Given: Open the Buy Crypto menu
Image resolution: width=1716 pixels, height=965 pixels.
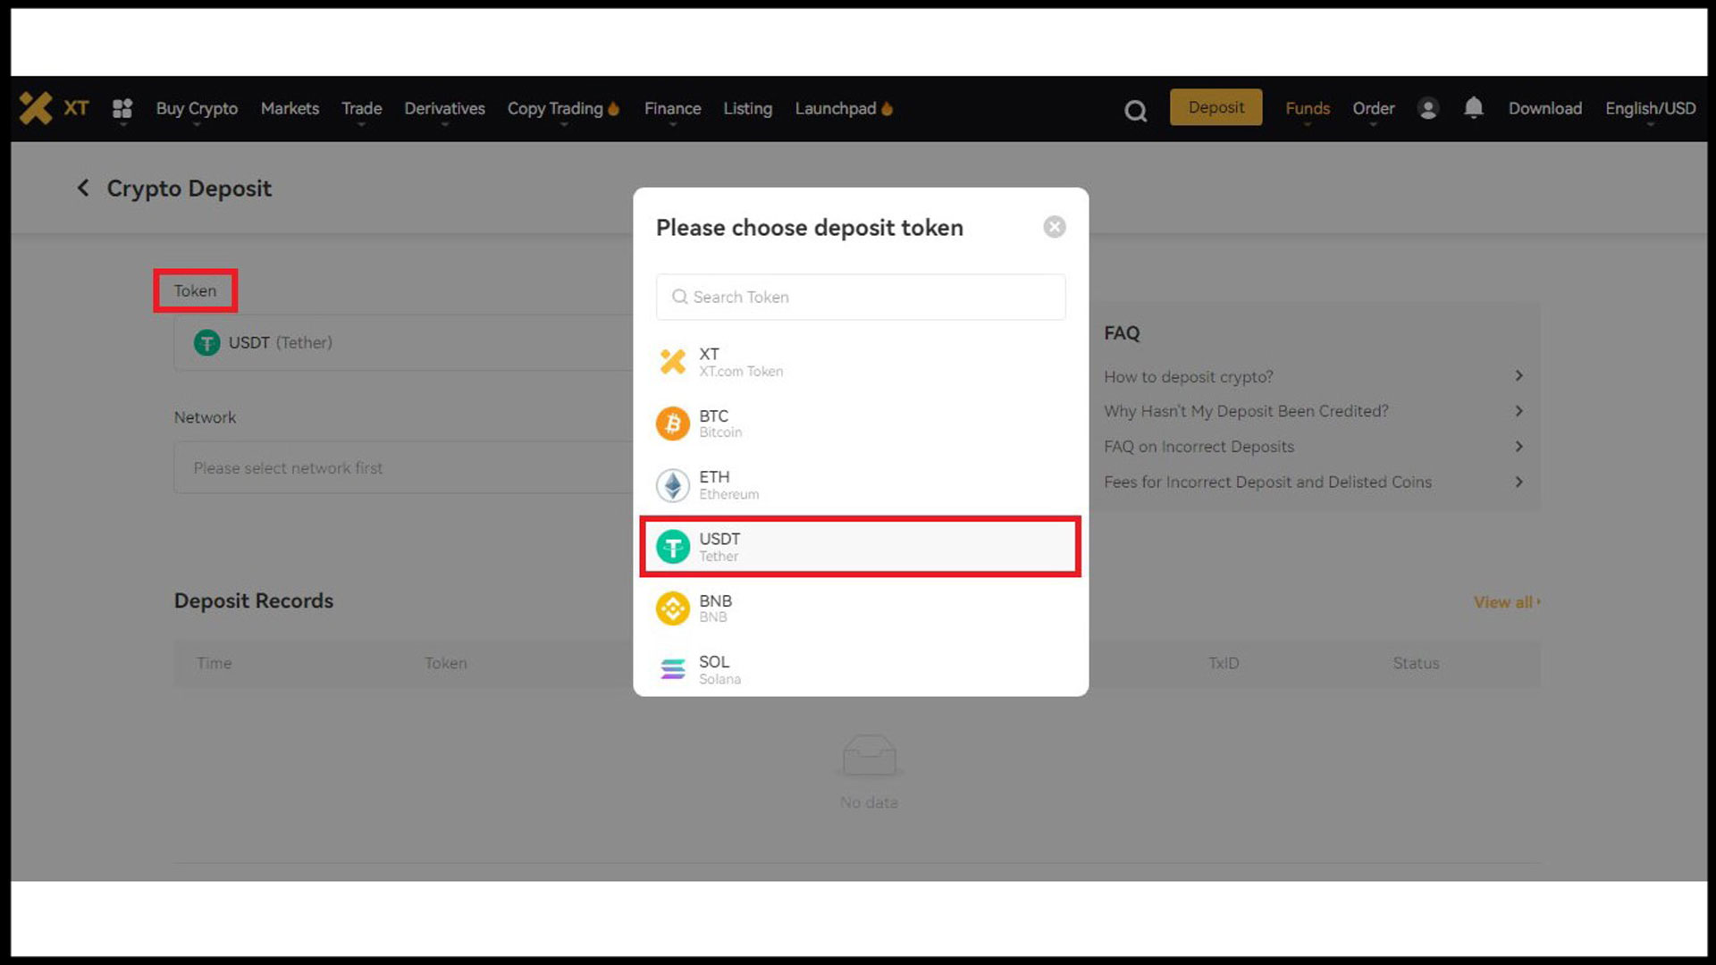Looking at the screenshot, I should [x=197, y=108].
